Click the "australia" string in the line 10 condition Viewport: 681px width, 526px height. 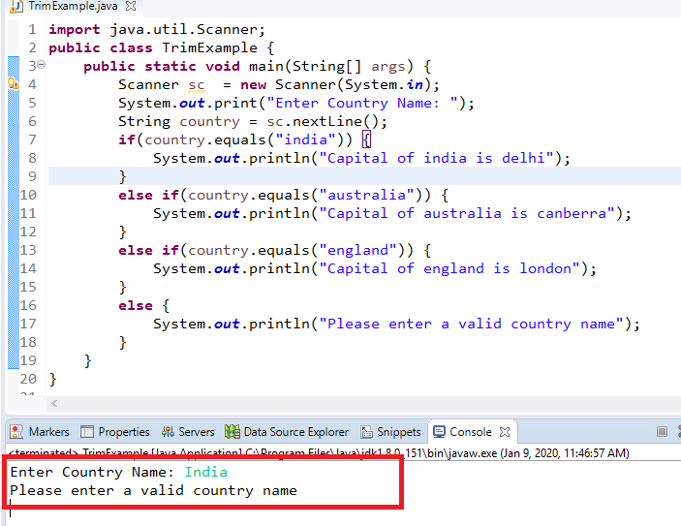tap(367, 195)
